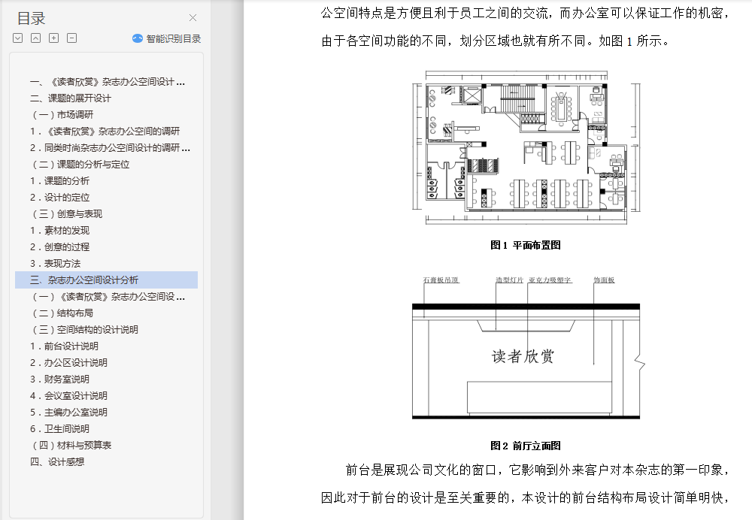Go to 四、设计感想
752x520 pixels.
[x=57, y=462]
